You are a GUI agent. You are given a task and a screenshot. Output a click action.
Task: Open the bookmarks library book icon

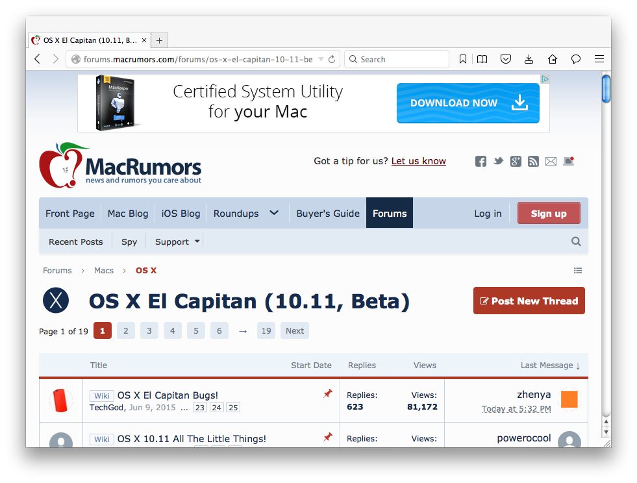482,59
